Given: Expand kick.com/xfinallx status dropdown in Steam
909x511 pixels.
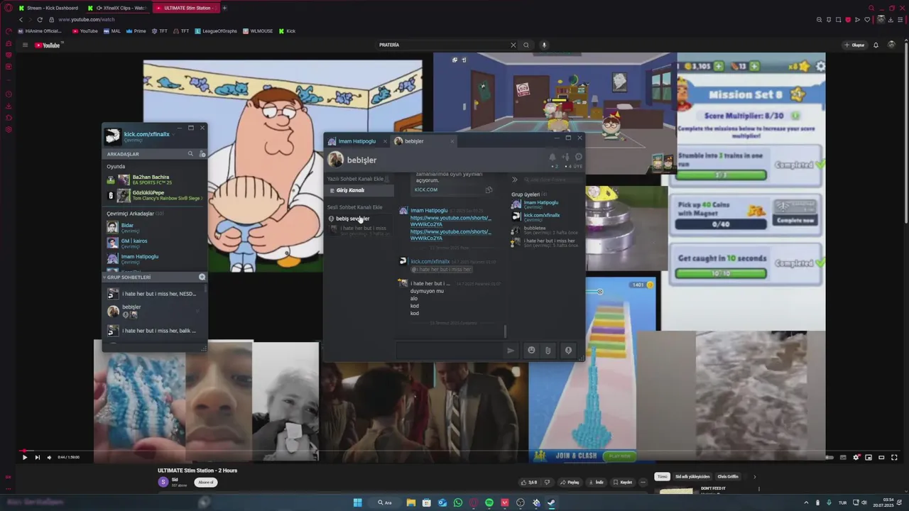Looking at the screenshot, I should click(172, 135).
